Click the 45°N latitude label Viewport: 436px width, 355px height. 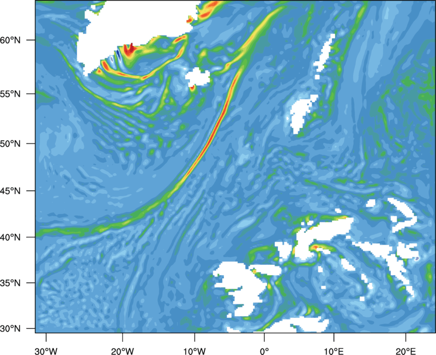(x=10, y=191)
